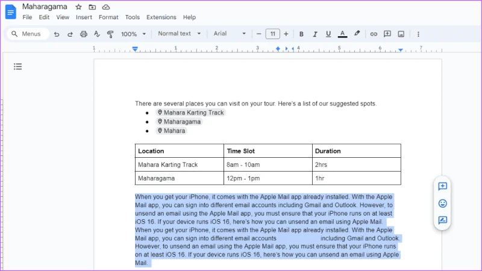
Task: Click the 8am - 10am cell
Action: tap(268, 164)
